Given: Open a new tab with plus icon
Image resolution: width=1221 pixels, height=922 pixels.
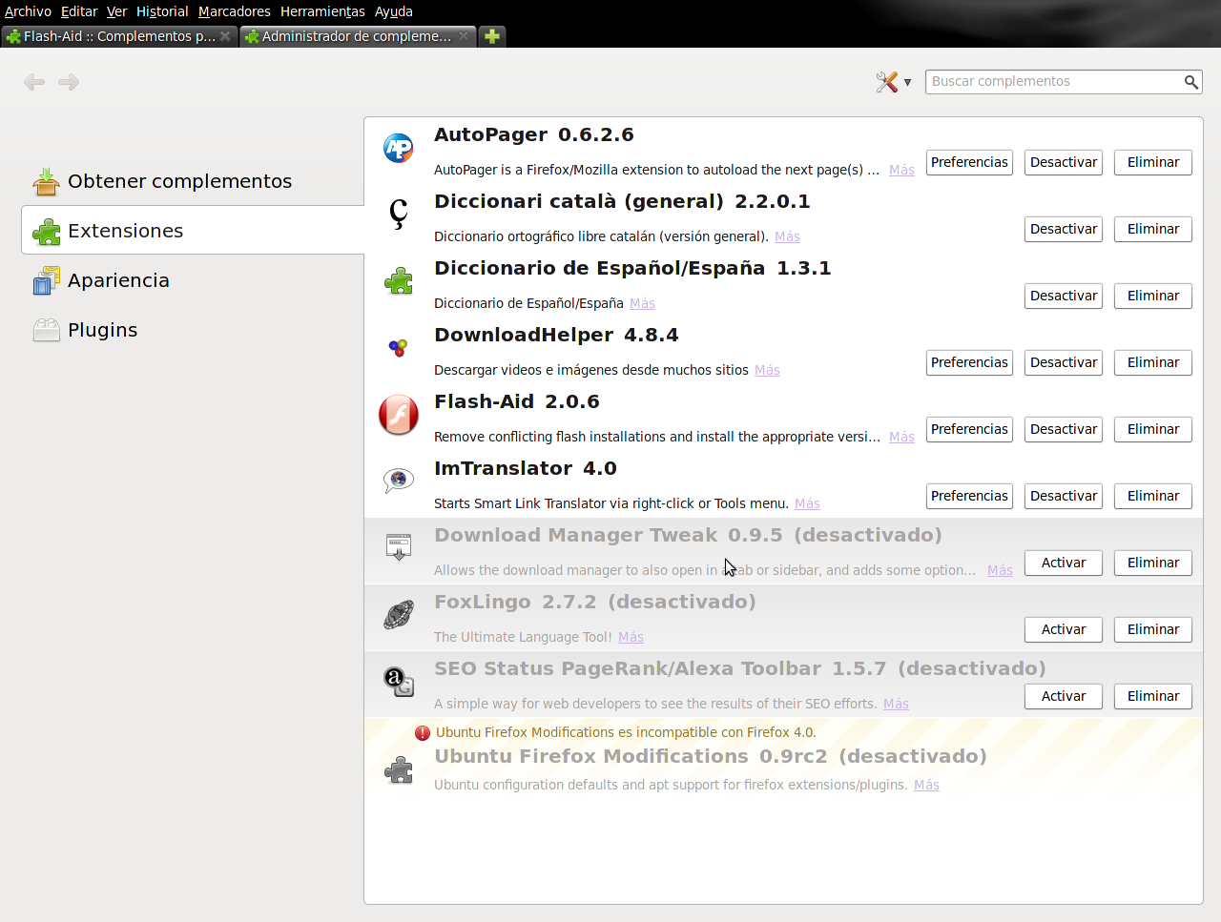Looking at the screenshot, I should [x=492, y=36].
